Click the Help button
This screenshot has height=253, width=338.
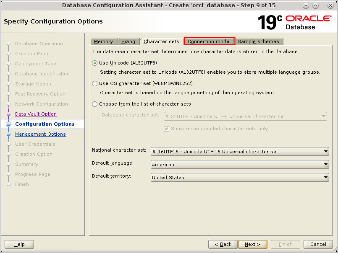pyautogui.click(x=19, y=244)
